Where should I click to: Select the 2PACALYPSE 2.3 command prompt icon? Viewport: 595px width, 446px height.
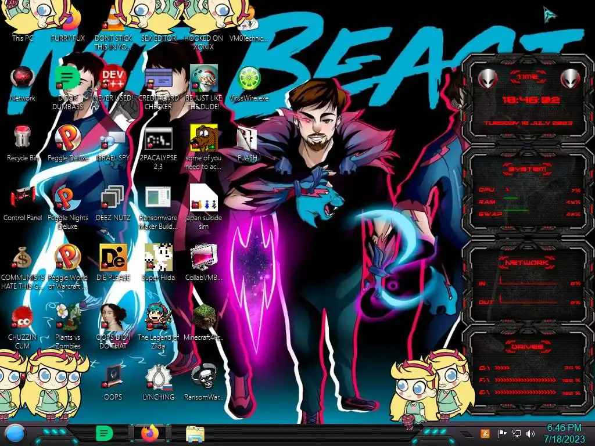[x=158, y=148]
